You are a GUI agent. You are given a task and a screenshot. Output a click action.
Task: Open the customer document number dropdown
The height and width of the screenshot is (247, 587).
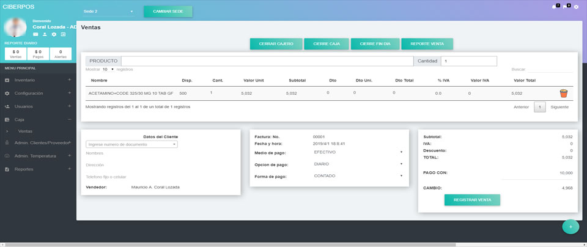point(131,144)
